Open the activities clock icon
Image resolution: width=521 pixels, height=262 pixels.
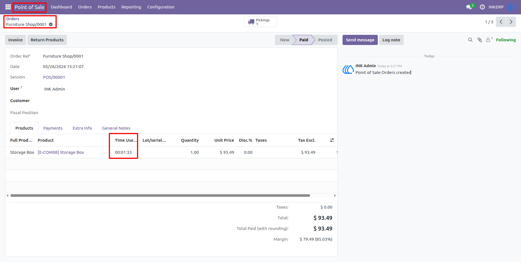click(482, 7)
